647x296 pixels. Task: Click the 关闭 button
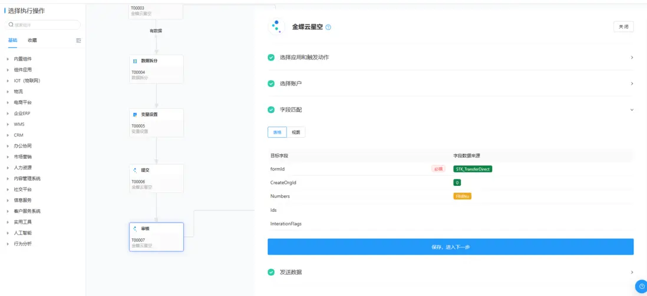(x=623, y=27)
